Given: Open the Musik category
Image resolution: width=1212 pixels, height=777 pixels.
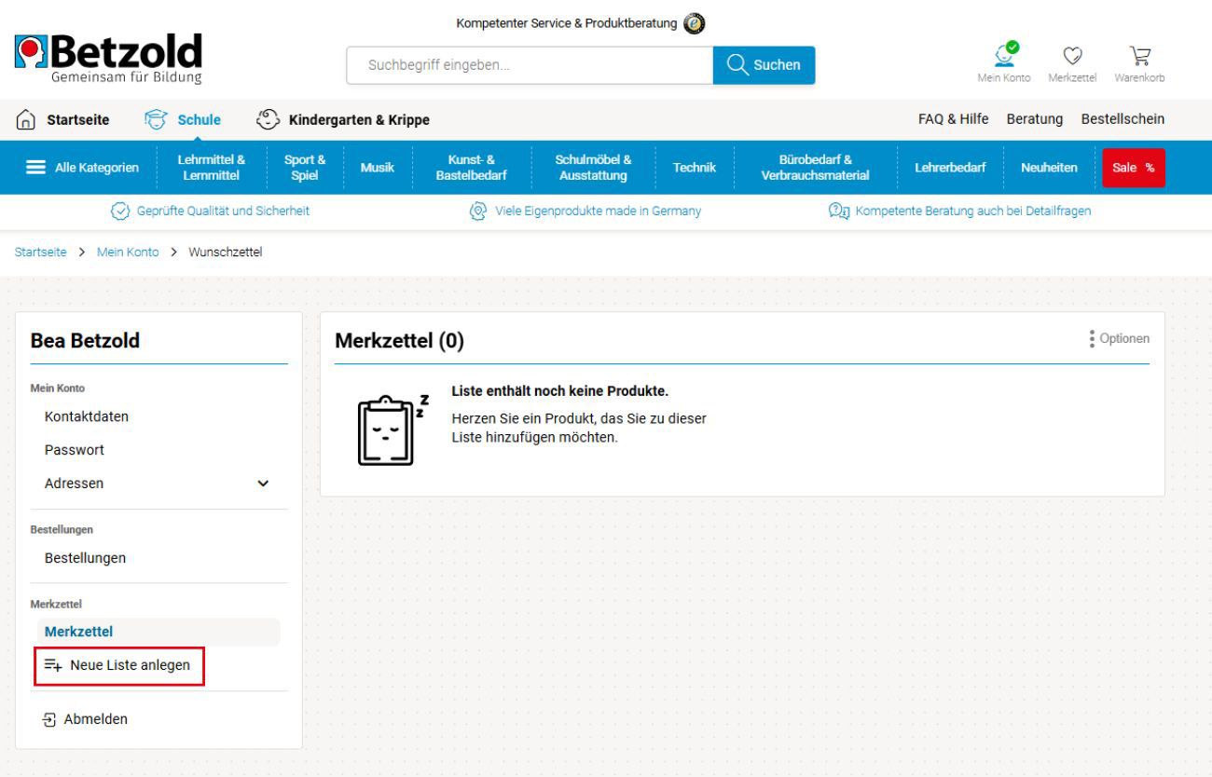Looking at the screenshot, I should [x=377, y=168].
